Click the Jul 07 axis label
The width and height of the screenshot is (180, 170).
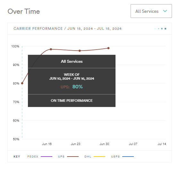click(133, 144)
